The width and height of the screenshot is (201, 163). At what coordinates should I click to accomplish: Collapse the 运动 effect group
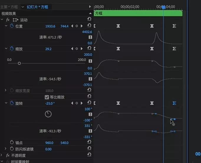click(x=2, y=20)
